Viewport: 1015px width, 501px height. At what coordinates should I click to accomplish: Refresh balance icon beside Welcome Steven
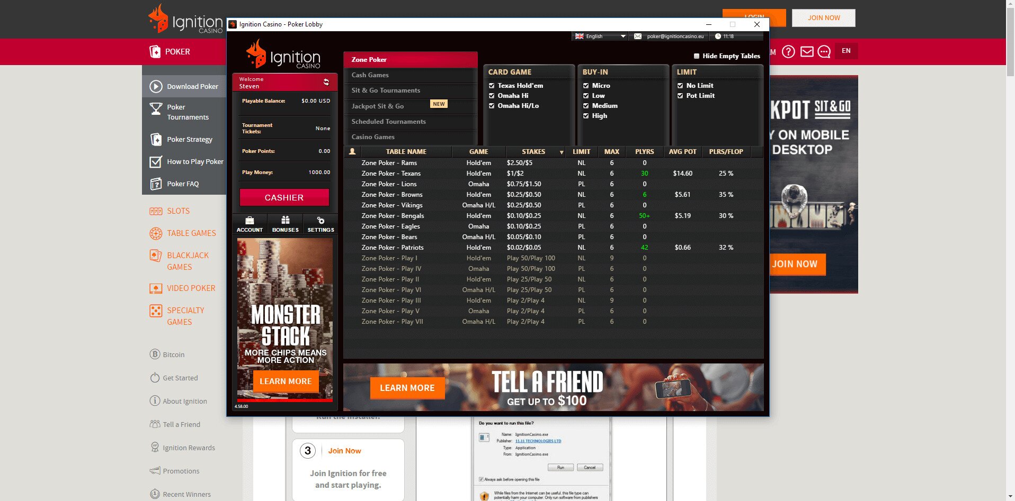pyautogui.click(x=326, y=82)
